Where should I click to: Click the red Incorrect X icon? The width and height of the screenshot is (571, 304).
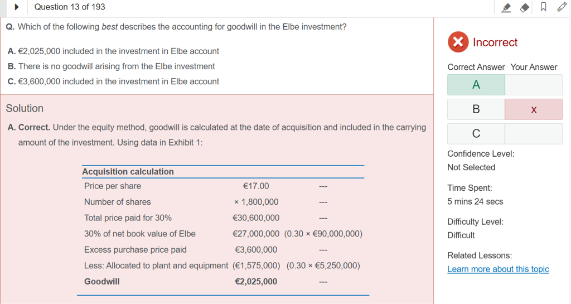click(x=458, y=42)
